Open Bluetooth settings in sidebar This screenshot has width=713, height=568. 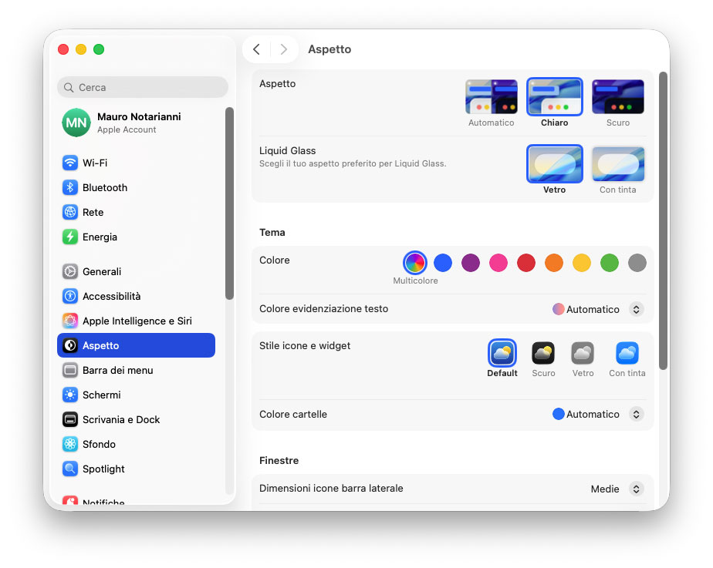click(104, 188)
